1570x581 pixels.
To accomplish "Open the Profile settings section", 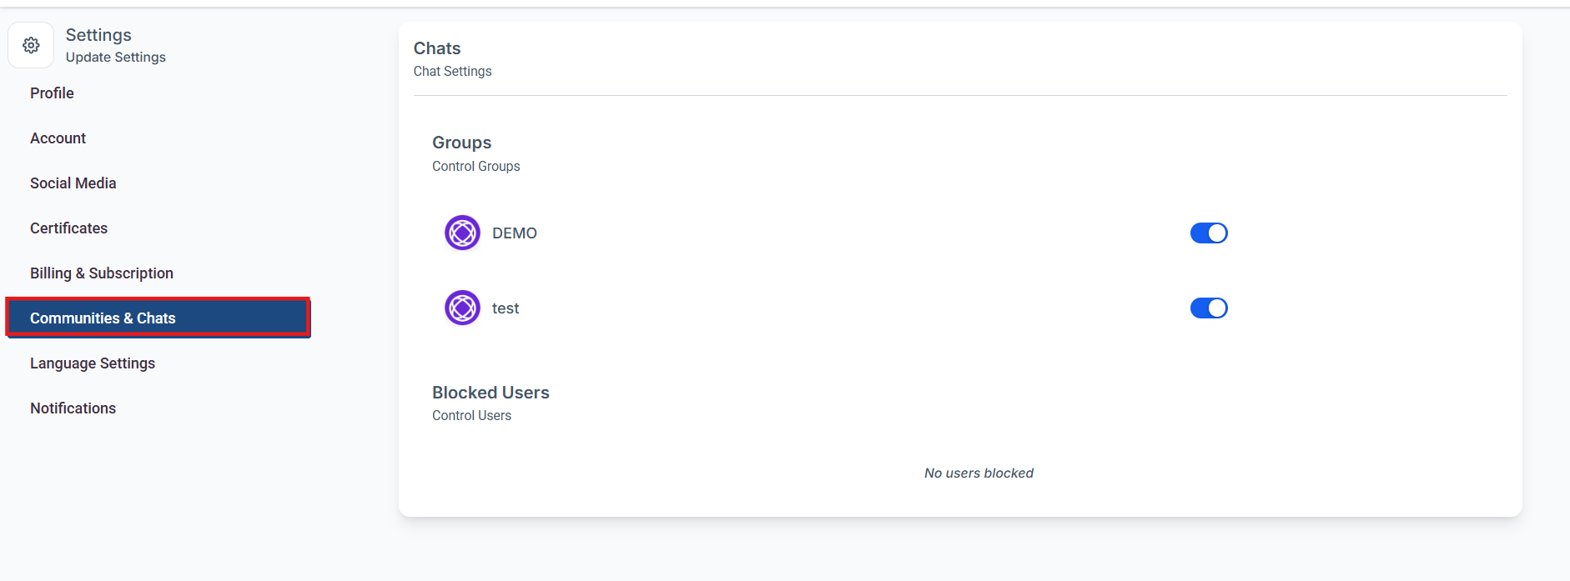I will point(52,93).
